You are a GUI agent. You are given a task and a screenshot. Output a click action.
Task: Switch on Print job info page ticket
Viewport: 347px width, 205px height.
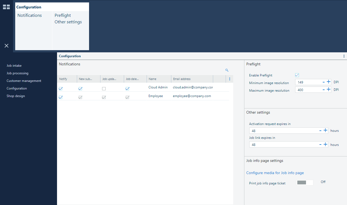305,182
